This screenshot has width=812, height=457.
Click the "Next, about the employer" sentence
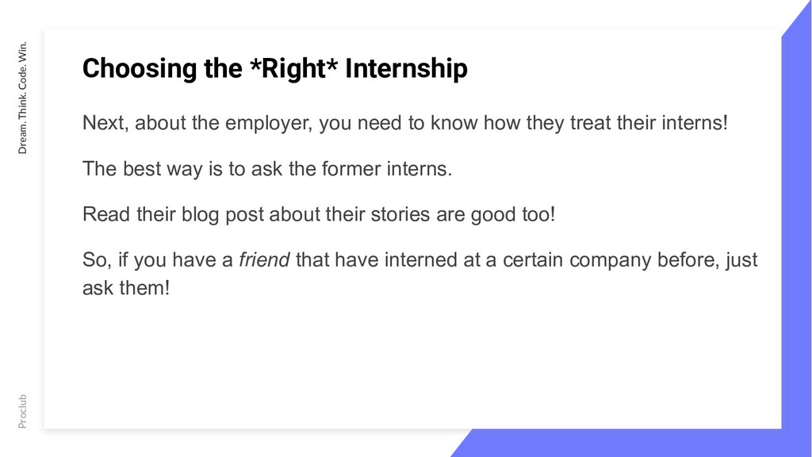click(x=405, y=123)
